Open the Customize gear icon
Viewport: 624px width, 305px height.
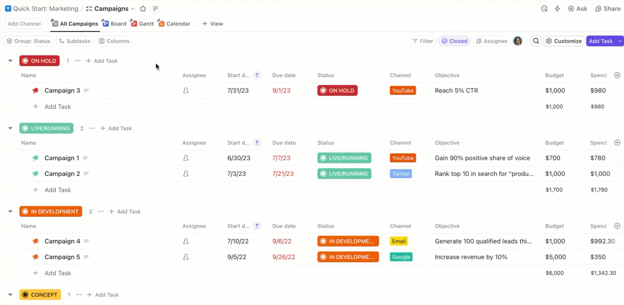tap(549, 41)
